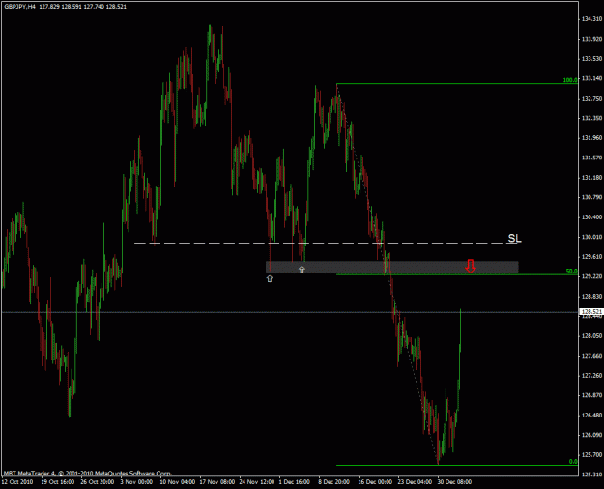Click the 17 Nov 08:00 time label
This screenshot has height=489, width=604.
click(x=217, y=482)
